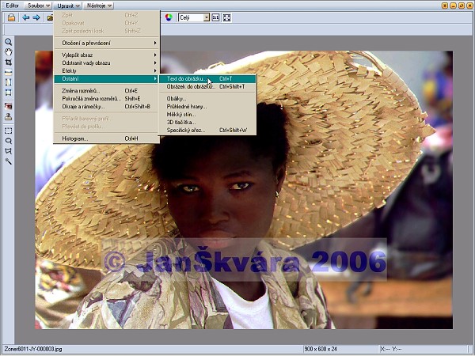Click the 1:1 actual size button

(215, 17)
